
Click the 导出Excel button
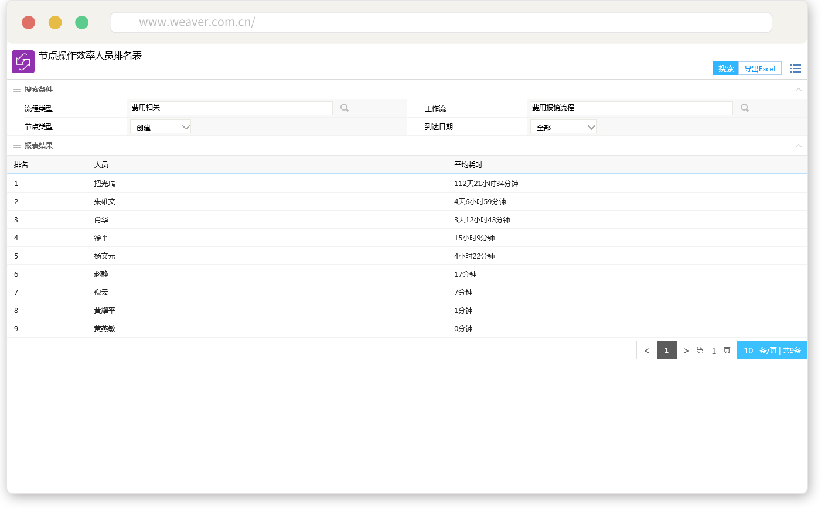click(759, 68)
